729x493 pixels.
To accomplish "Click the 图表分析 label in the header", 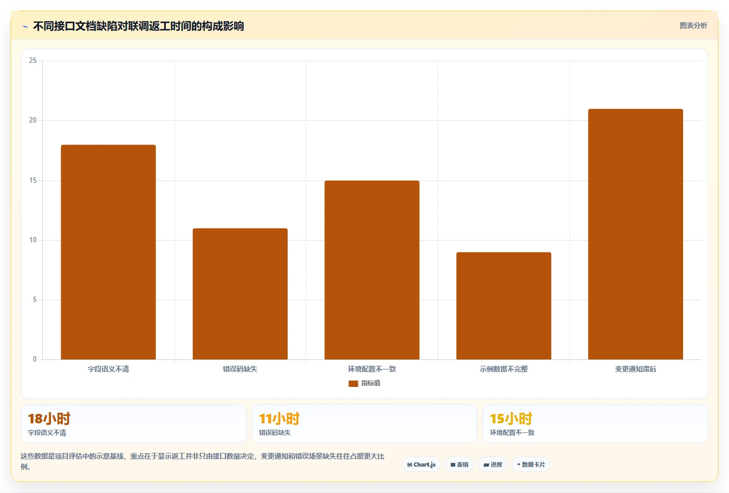I will tap(693, 25).
